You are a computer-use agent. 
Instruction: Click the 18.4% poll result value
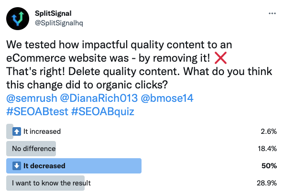(267, 149)
